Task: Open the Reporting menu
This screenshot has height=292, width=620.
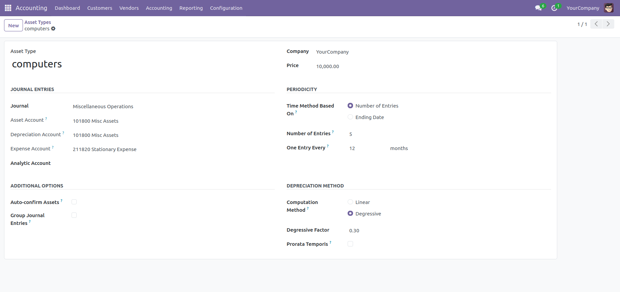Action: (x=191, y=8)
